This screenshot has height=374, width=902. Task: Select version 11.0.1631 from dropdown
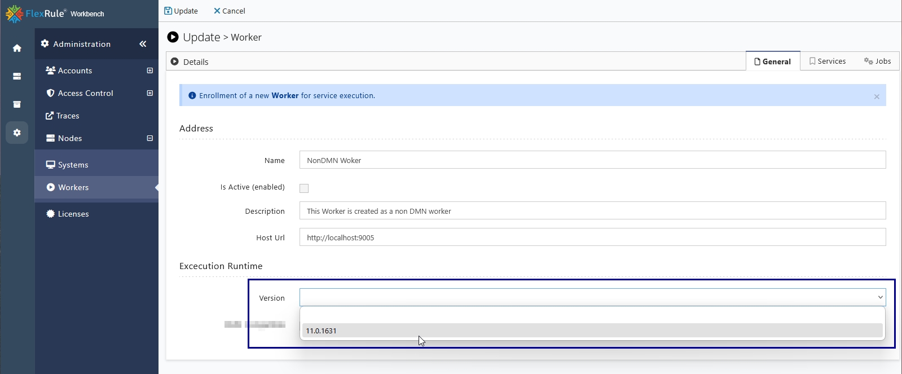tap(592, 331)
